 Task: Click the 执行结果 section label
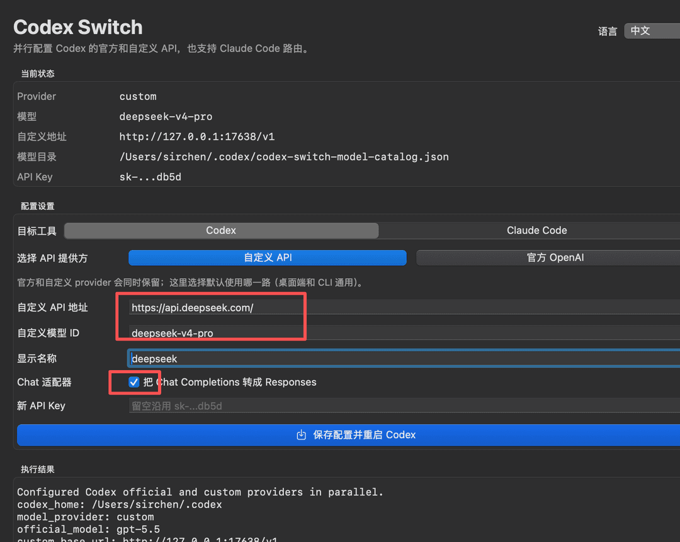tap(38, 470)
